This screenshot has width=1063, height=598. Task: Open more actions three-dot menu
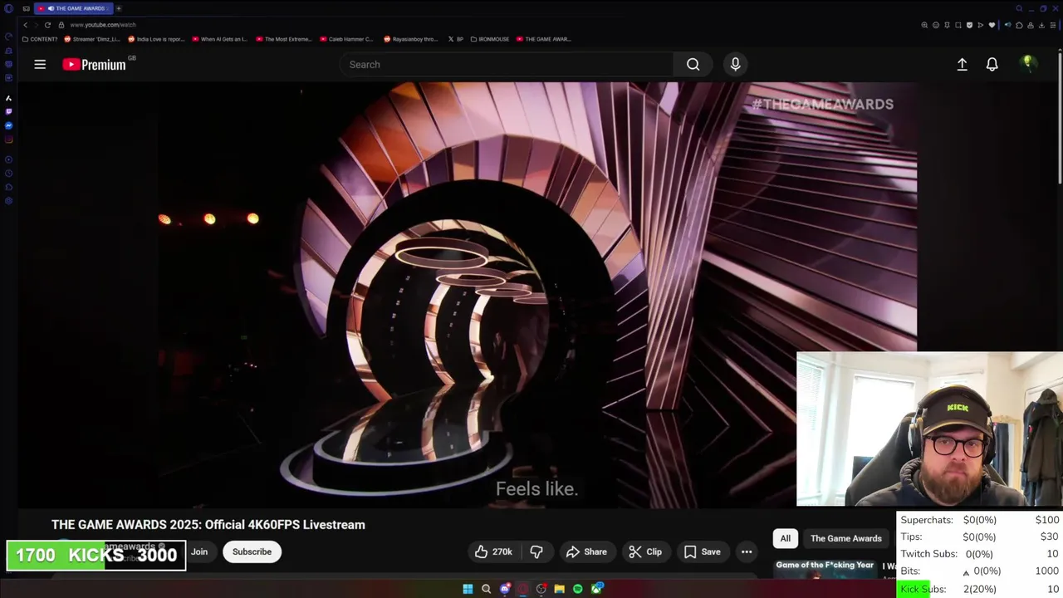[x=747, y=551]
